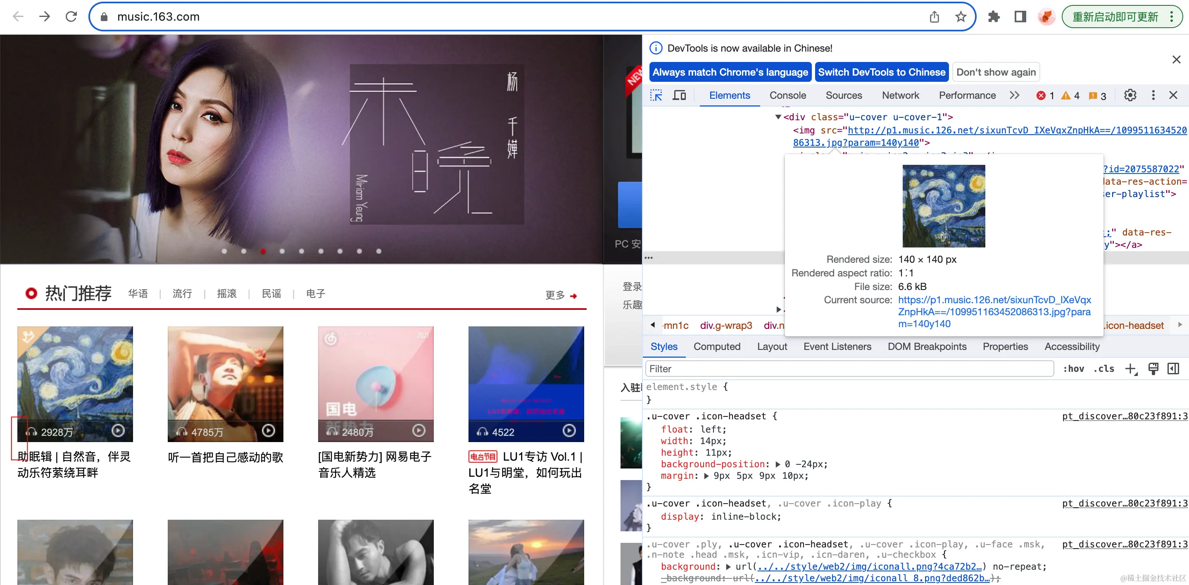The width and height of the screenshot is (1189, 585).
Task: Open the 电子 category link
Action: click(x=316, y=293)
